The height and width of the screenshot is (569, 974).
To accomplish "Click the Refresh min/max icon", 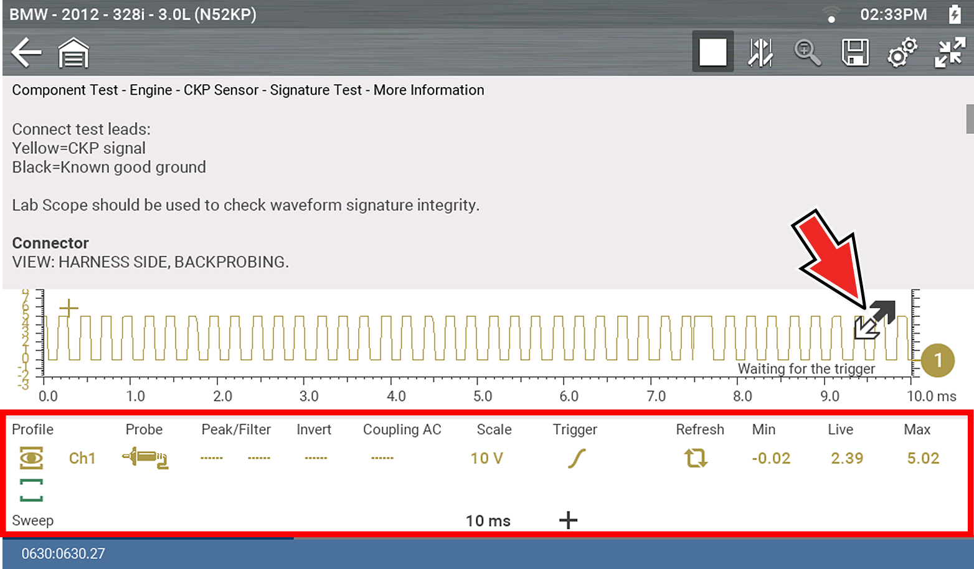I will click(696, 459).
